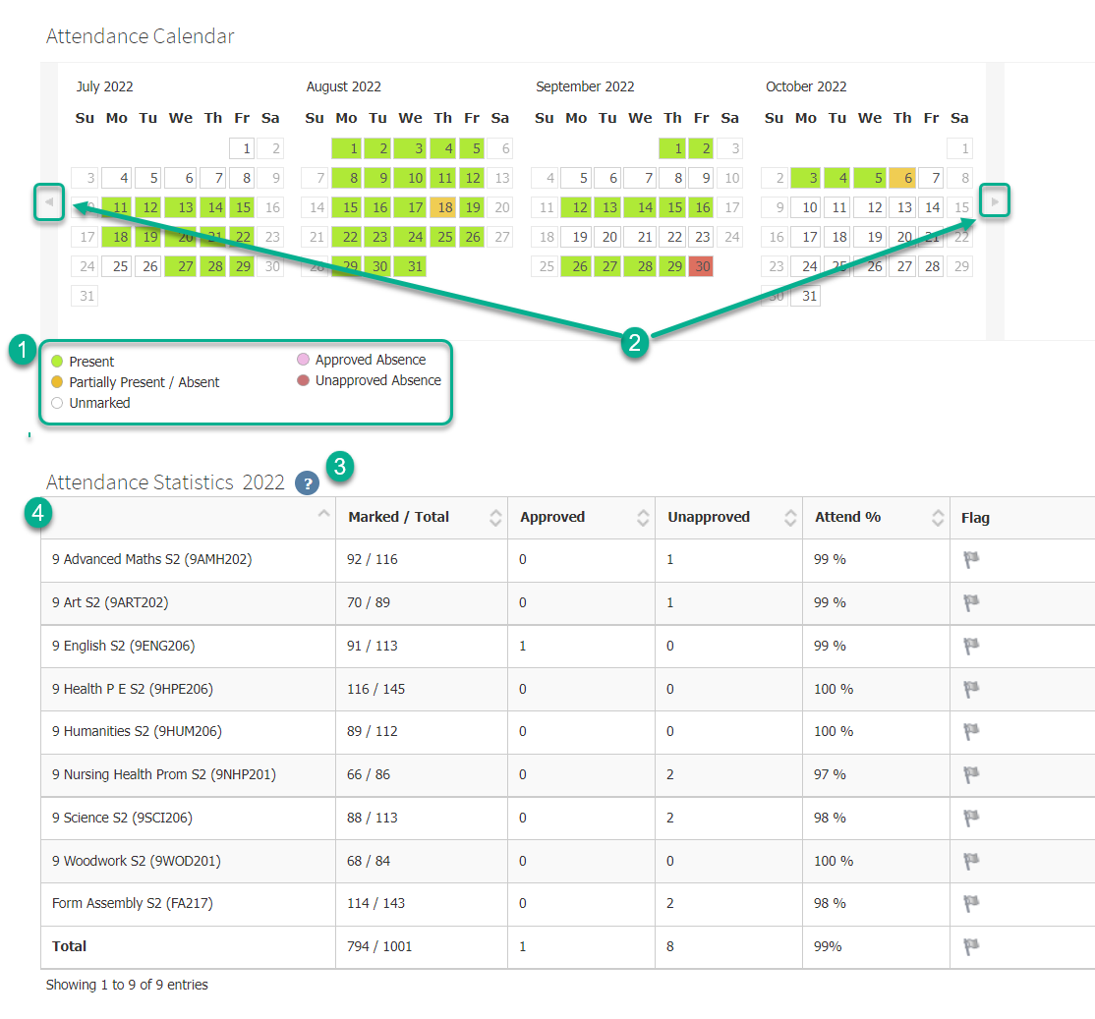The width and height of the screenshot is (1095, 1019).
Task: Click the flag in the Total row
Action: tap(971, 946)
